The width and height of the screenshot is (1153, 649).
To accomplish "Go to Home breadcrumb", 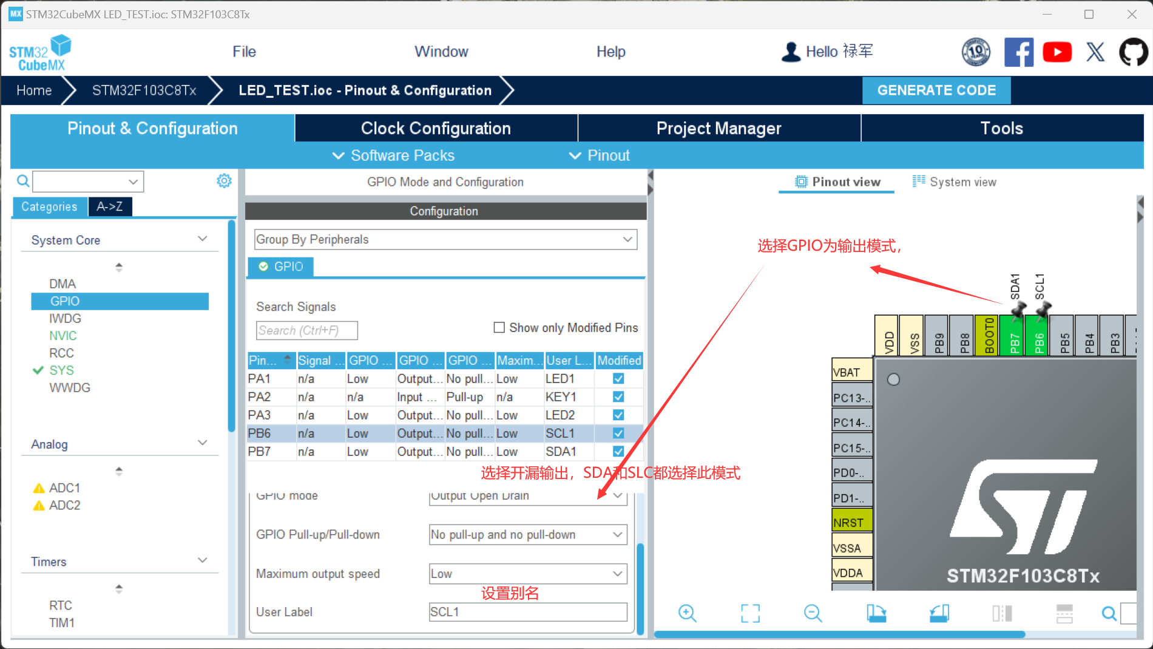I will pyautogui.click(x=34, y=90).
